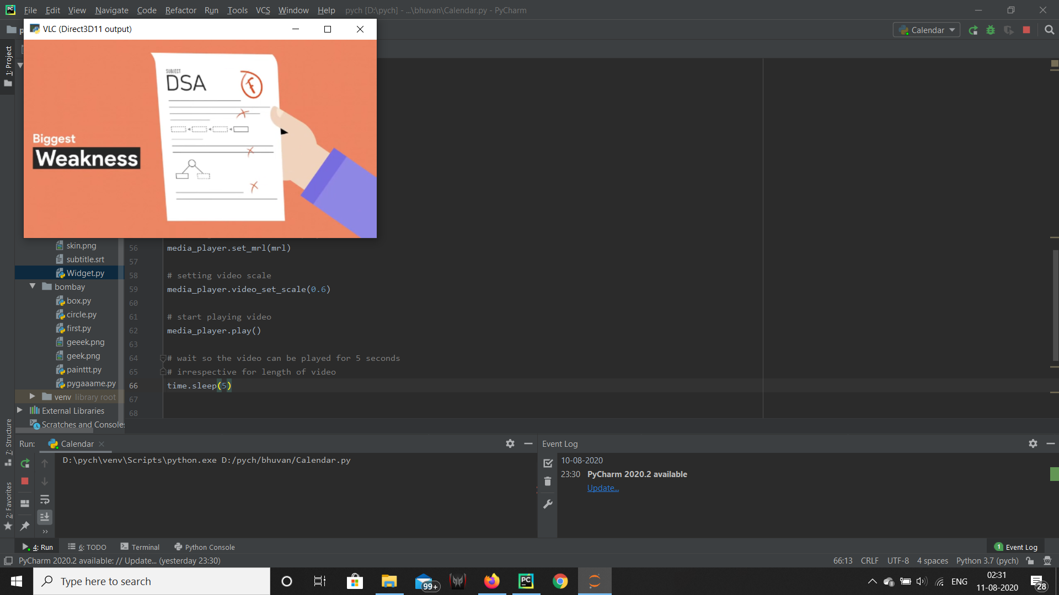Click the Python Console tab
Screen dimensions: 1059x595
click(x=210, y=547)
